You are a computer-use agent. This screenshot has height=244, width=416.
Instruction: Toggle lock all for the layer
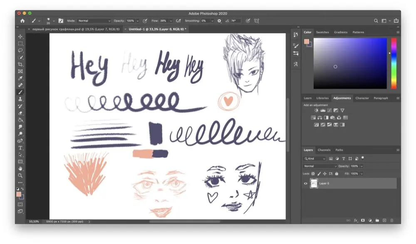pyautogui.click(x=337, y=173)
